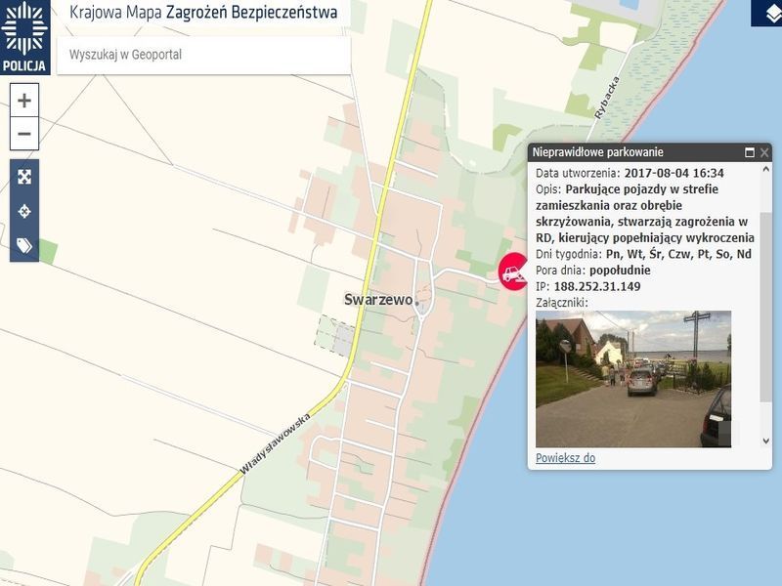The width and height of the screenshot is (782, 586).
Task: Click the Pn, Wt, Śr weekday list
Action: click(x=678, y=254)
